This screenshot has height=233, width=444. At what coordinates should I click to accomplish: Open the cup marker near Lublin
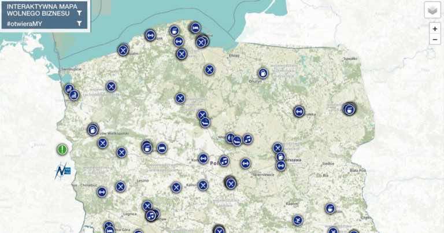click(330, 209)
